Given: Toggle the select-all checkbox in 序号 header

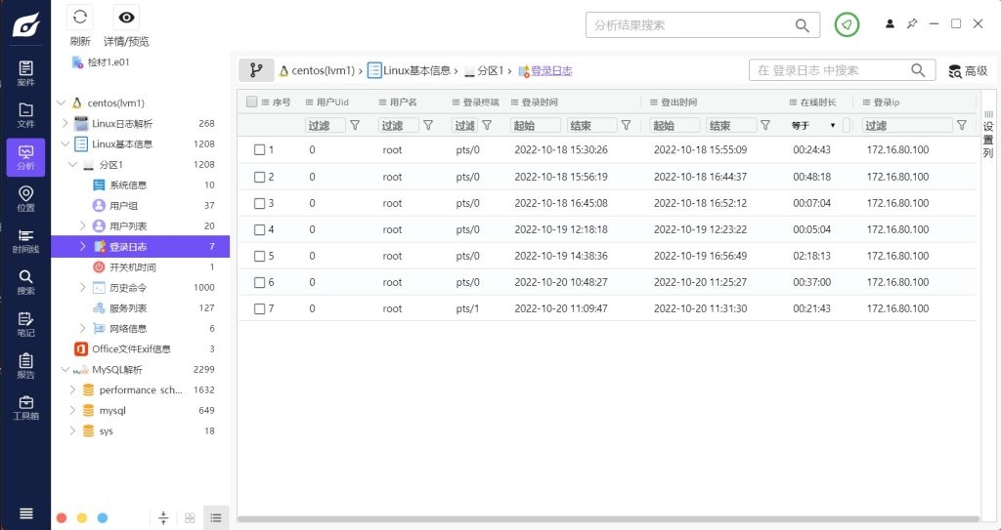Looking at the screenshot, I should (x=252, y=102).
